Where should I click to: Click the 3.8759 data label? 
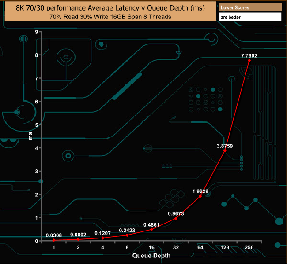(225, 146)
